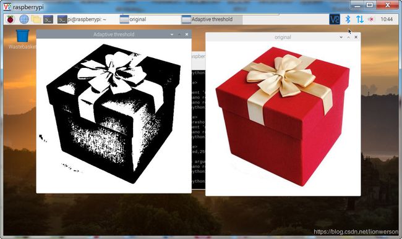Screen dimensions: 402x239
Task: Shade the Adaptive threshold window chevron
Action: (x=172, y=35)
